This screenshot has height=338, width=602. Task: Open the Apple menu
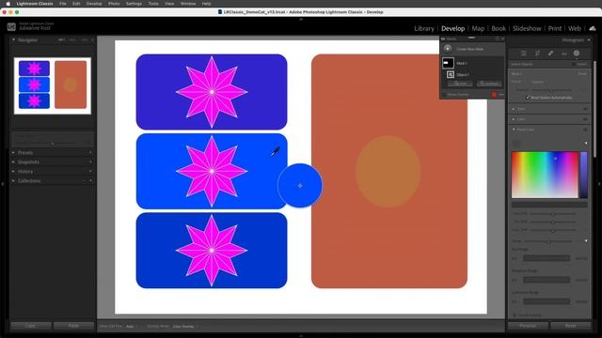(x=8, y=4)
